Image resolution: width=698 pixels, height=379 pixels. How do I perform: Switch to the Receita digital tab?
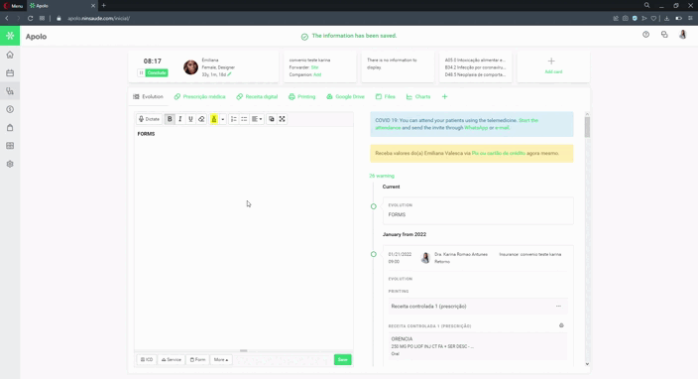tap(257, 96)
